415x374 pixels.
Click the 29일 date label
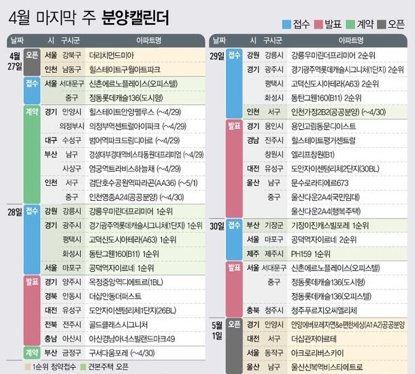(217, 56)
